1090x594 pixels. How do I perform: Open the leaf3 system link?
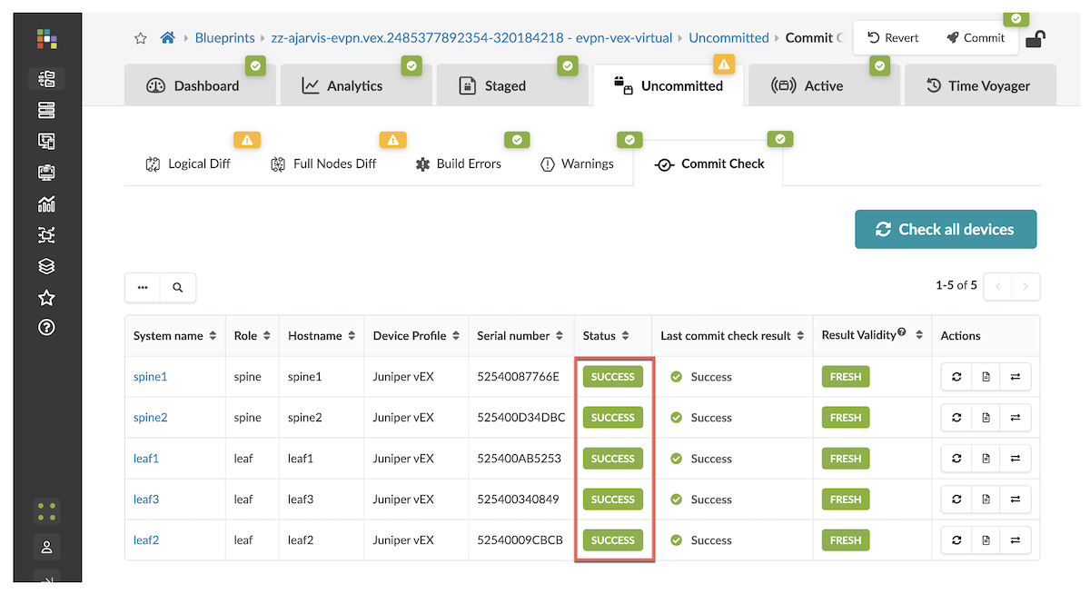(x=146, y=500)
